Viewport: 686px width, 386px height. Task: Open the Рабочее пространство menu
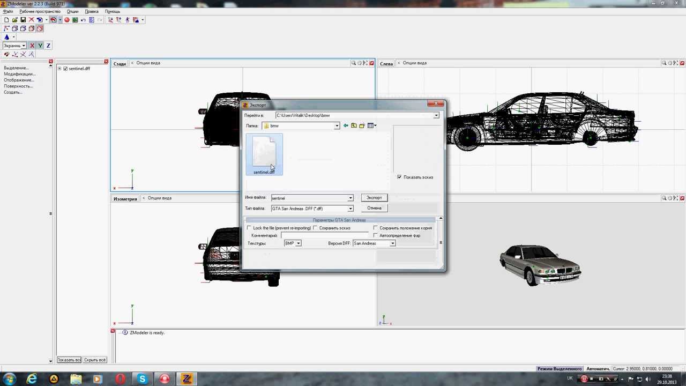pyautogui.click(x=40, y=11)
